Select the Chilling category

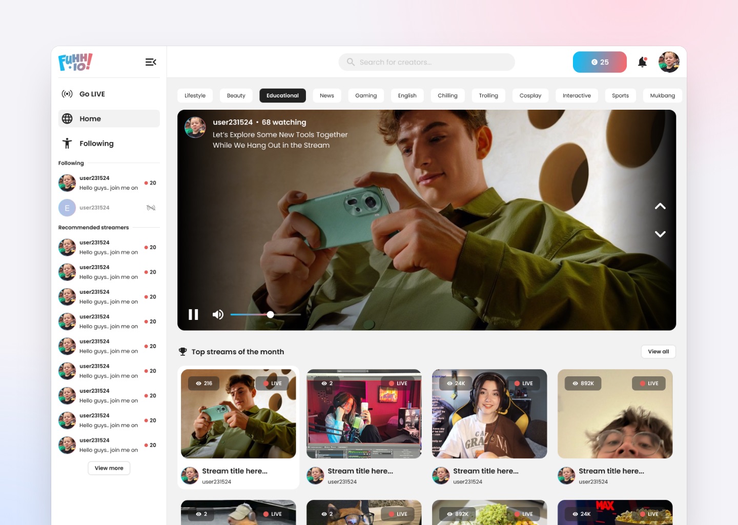447,95
